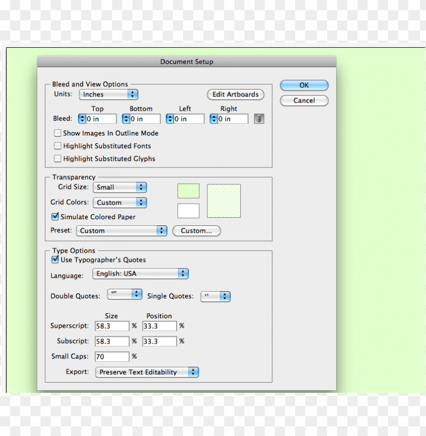Click the Cancel button
The width and height of the screenshot is (426, 436).
click(x=304, y=100)
